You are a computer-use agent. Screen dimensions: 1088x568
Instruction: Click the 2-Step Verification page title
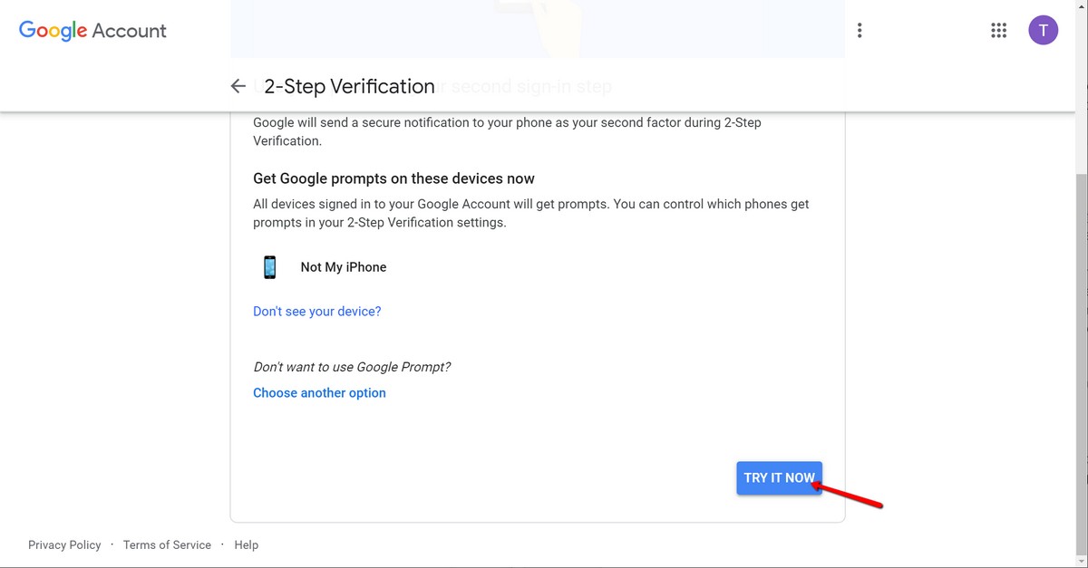[x=349, y=86]
